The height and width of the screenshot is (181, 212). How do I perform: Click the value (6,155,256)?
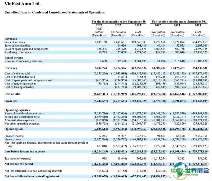tap(101, 73)
